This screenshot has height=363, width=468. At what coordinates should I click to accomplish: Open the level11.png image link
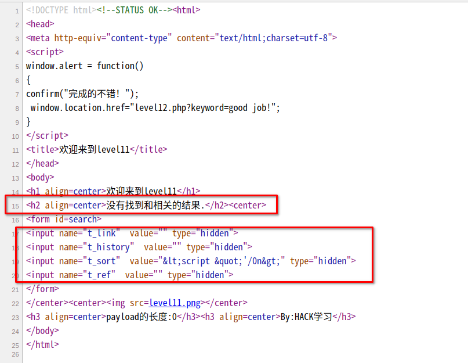175,303
